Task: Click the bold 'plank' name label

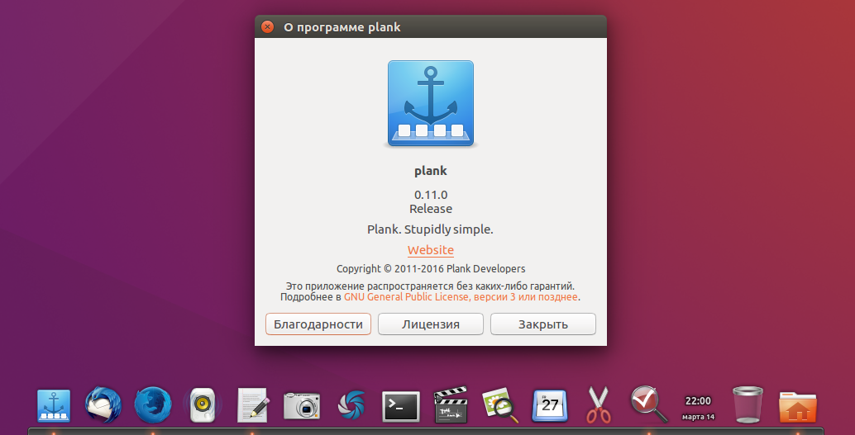Action: [431, 171]
